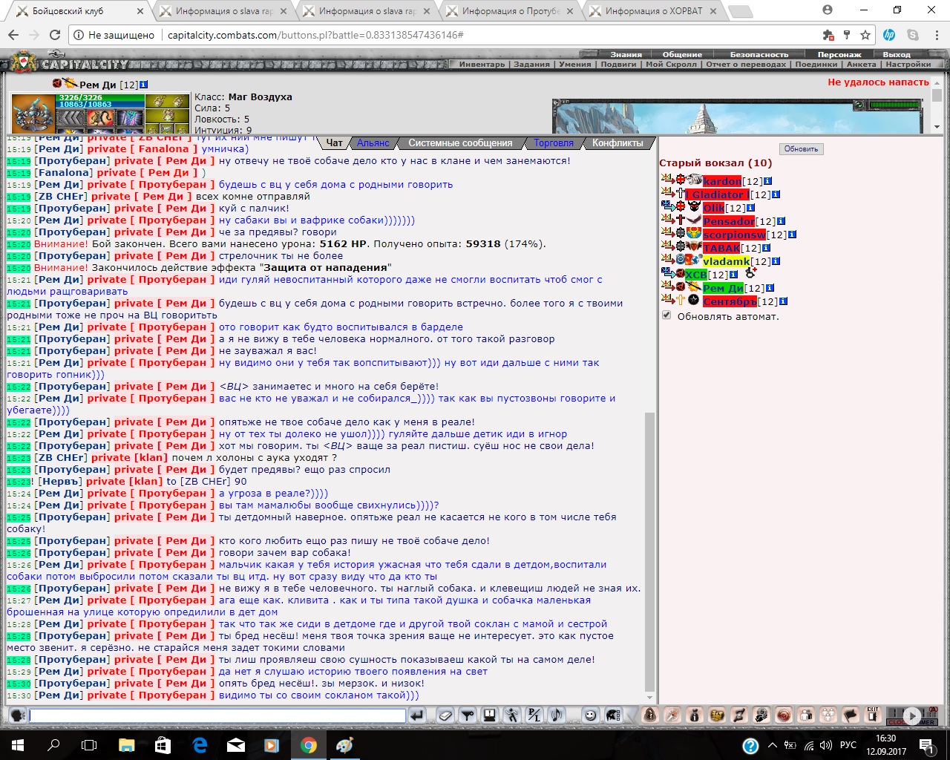
Task: Reload the page in browser
Action: point(54,35)
